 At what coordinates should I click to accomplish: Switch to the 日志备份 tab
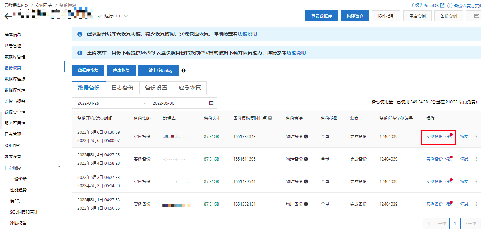point(123,88)
